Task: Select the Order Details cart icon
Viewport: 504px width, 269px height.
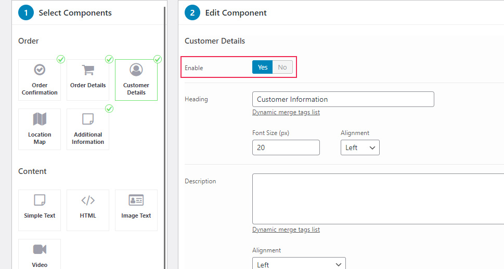Action: (x=88, y=70)
